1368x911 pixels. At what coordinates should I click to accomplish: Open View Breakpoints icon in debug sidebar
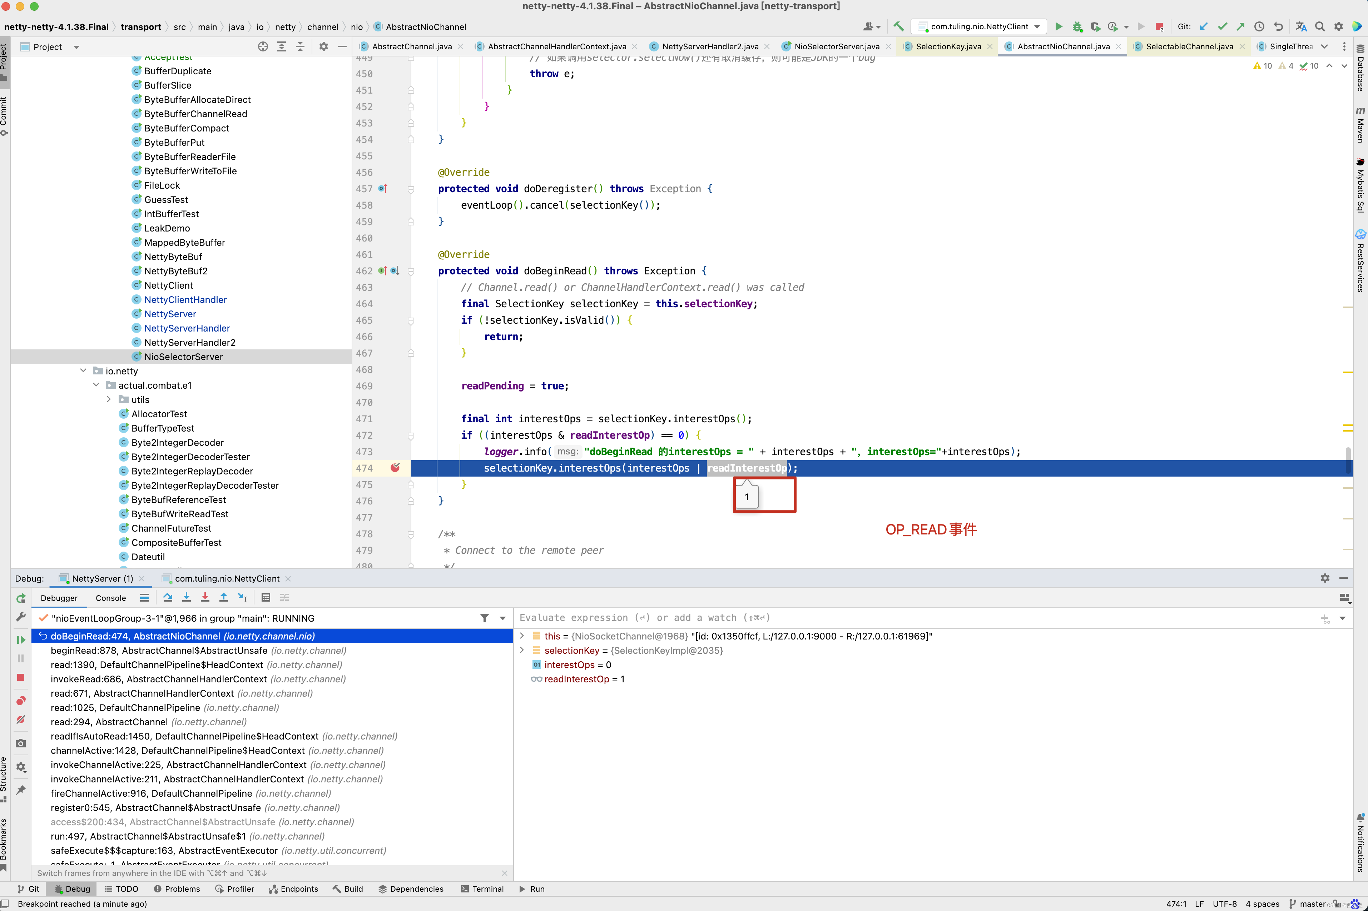pyautogui.click(x=21, y=701)
